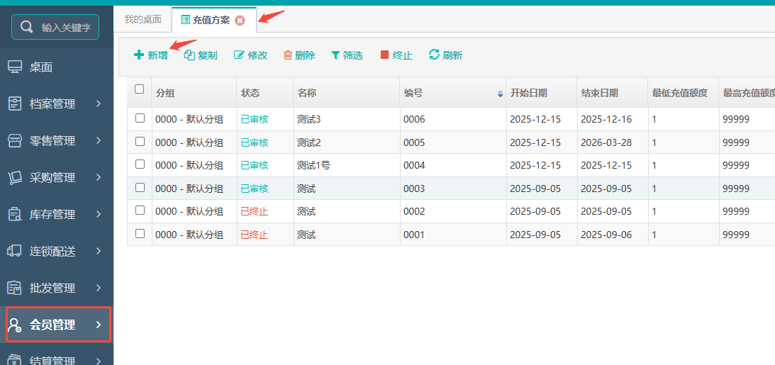This screenshot has width=775, height=365.
Task: Click the 删除 trash icon
Action: [x=288, y=55]
